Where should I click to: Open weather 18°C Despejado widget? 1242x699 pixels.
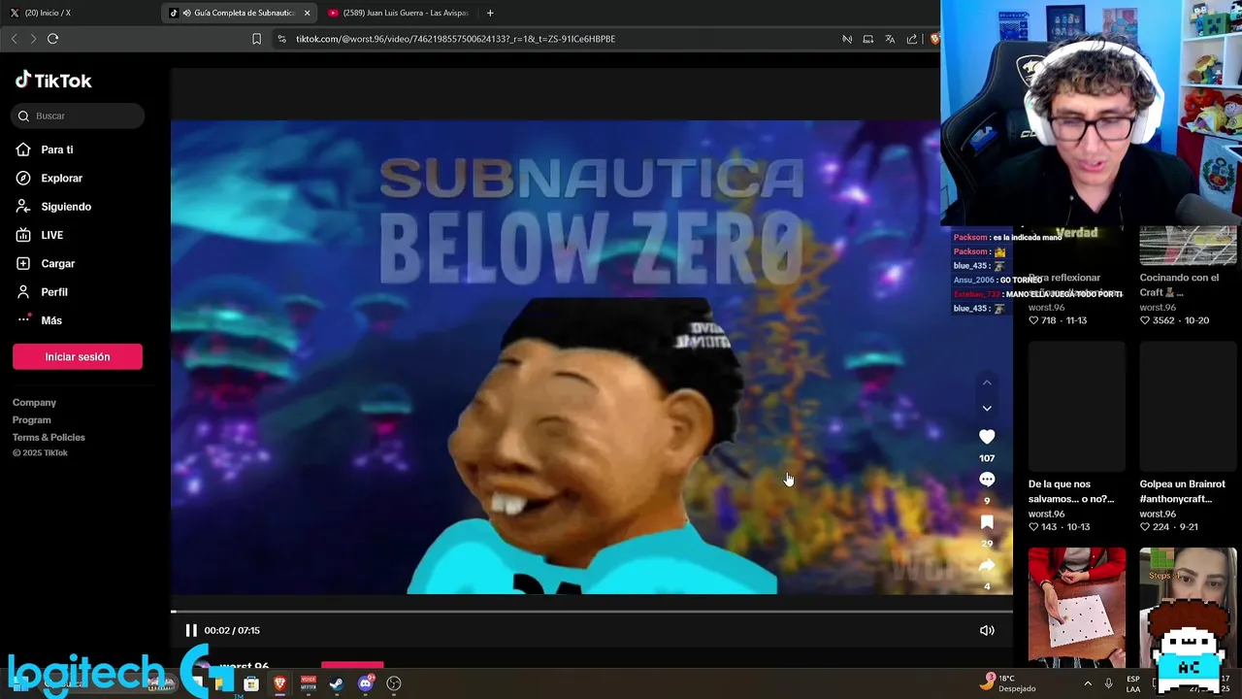(1007, 682)
